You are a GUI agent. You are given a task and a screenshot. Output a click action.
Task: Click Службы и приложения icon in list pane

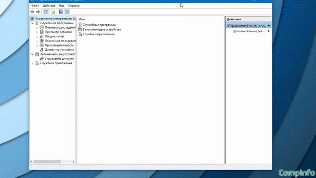click(x=80, y=34)
